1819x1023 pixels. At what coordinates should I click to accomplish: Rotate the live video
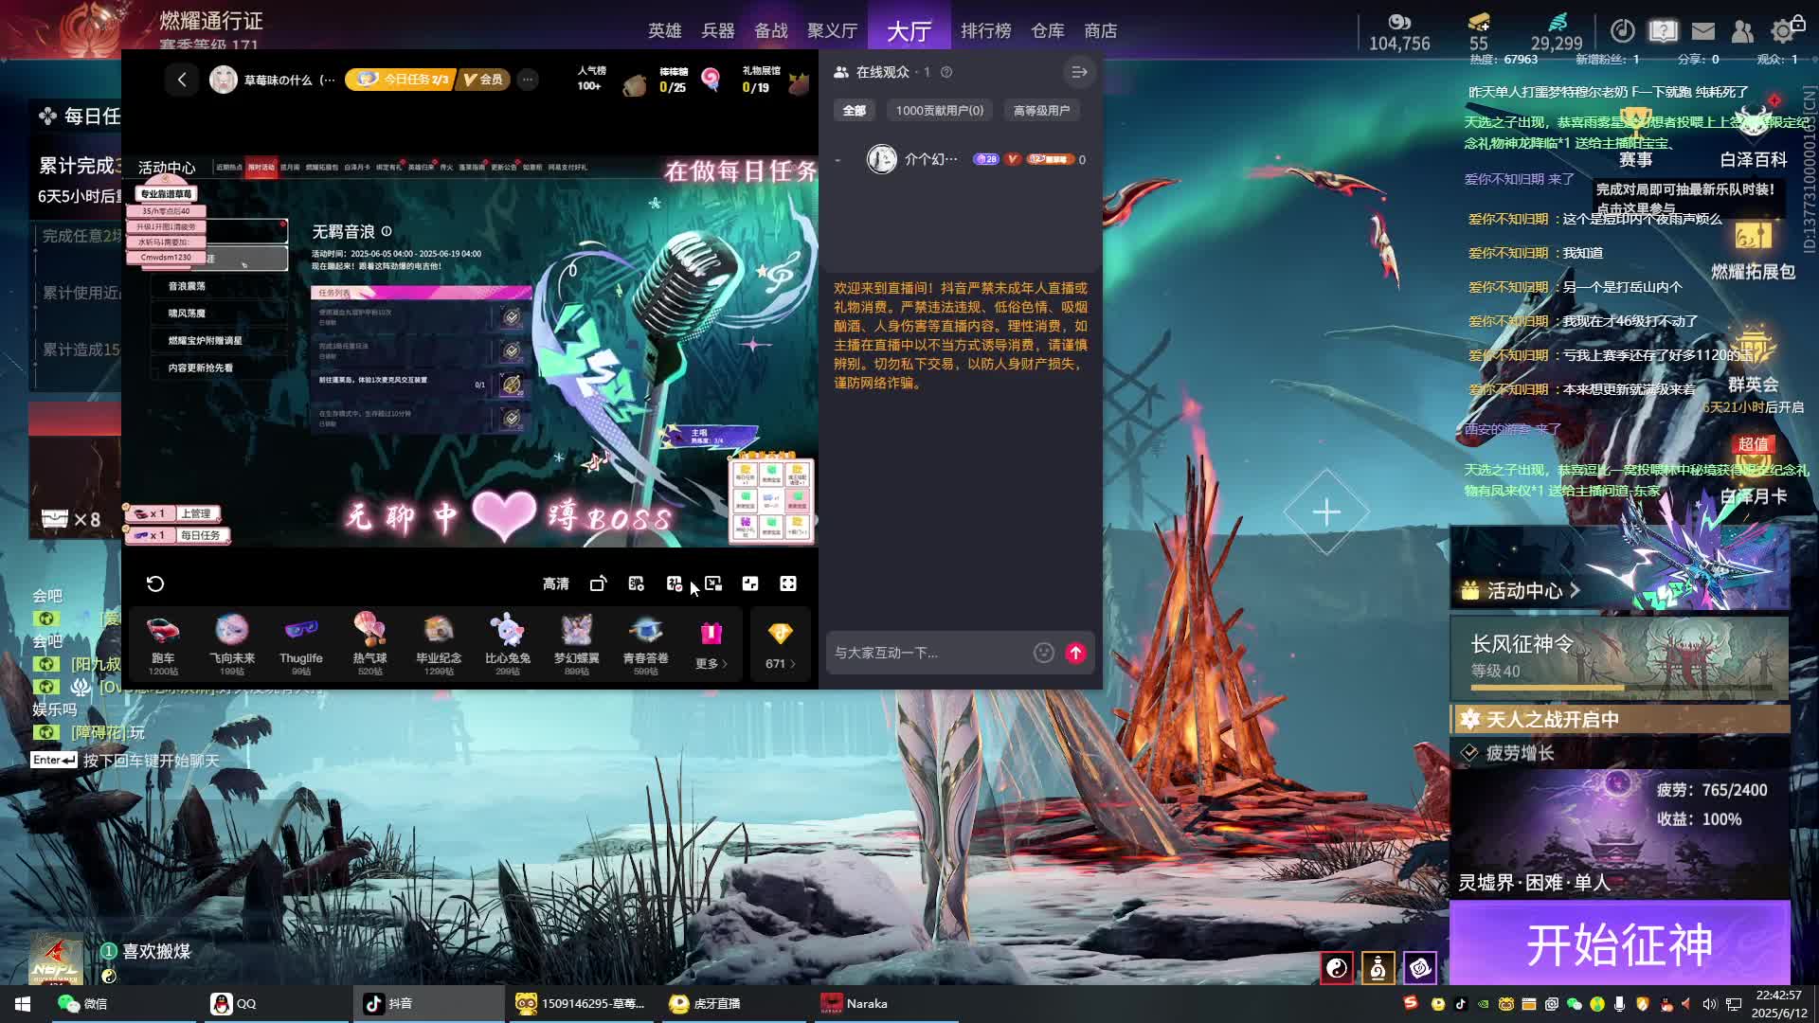(x=598, y=583)
